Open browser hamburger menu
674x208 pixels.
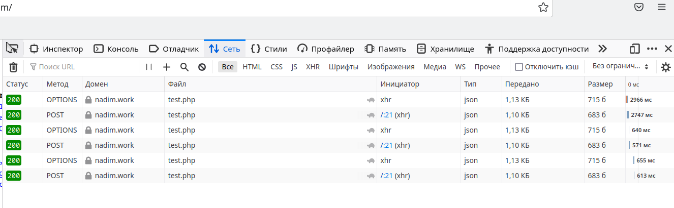(x=662, y=7)
